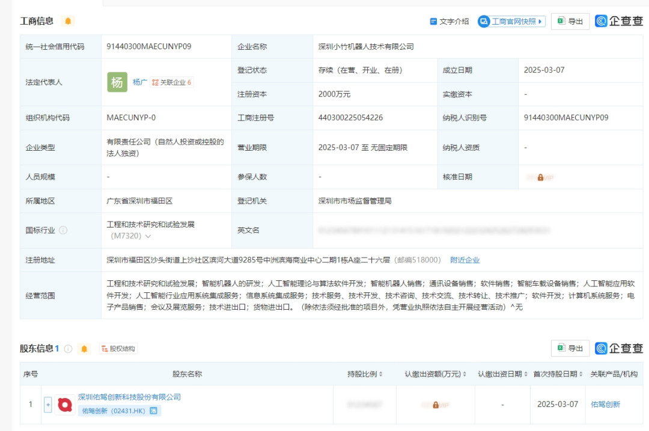Select region 广东省深圳市福田区
Viewport: 649px width, 431px height.
click(x=139, y=201)
